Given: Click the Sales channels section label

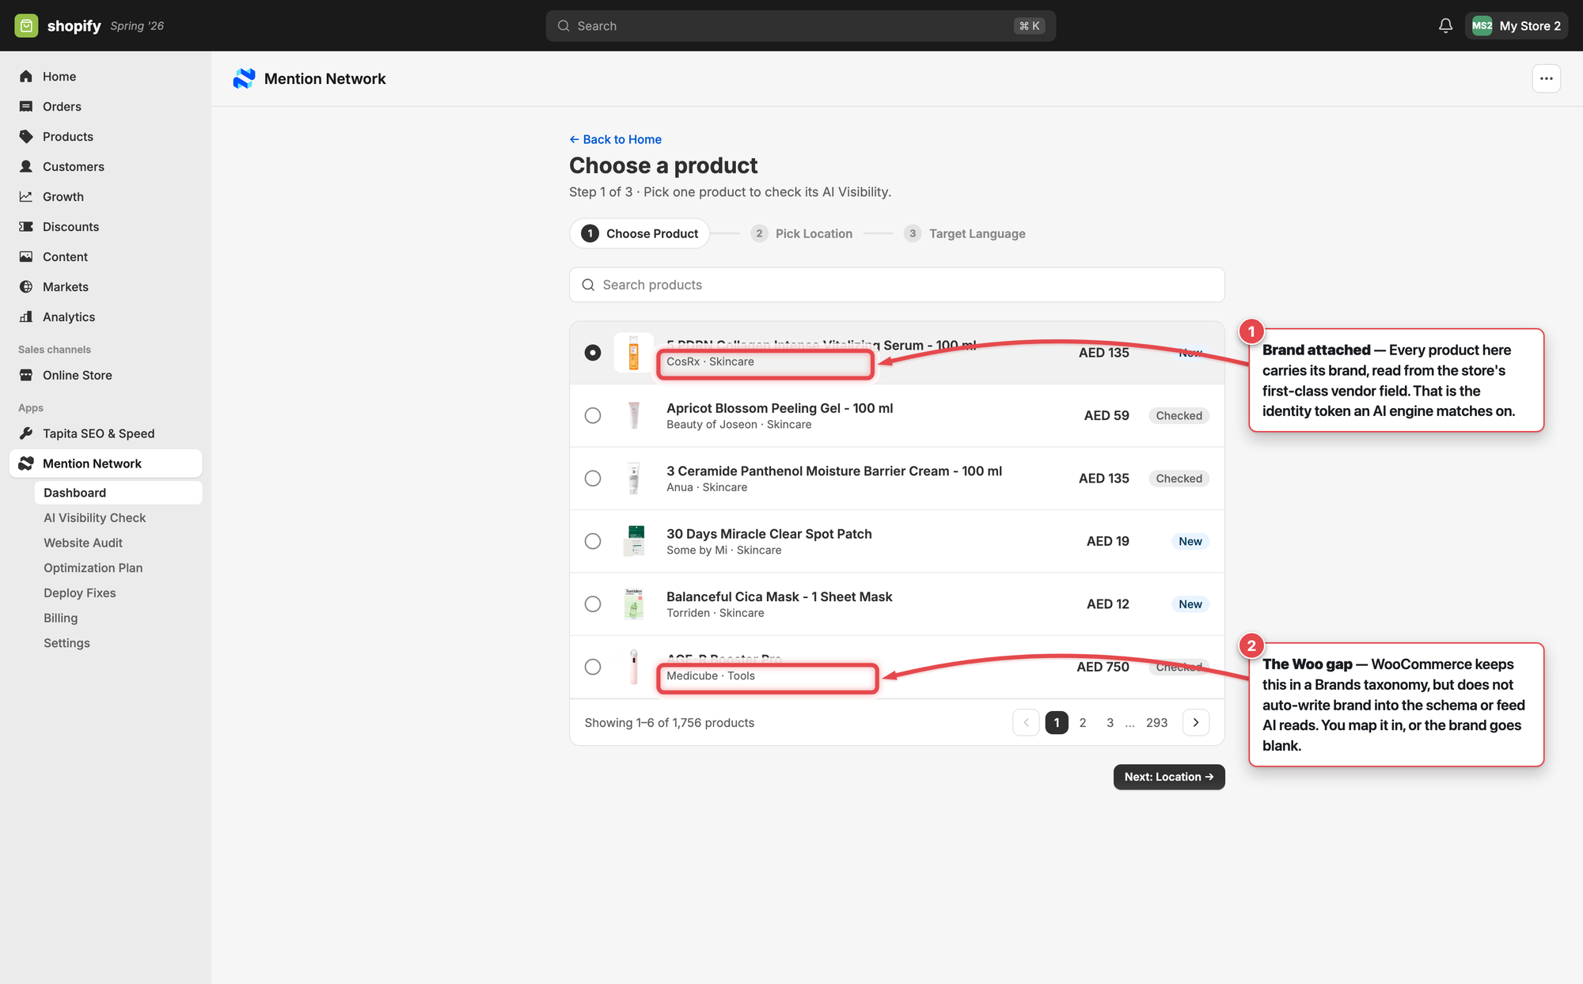Looking at the screenshot, I should 55,350.
